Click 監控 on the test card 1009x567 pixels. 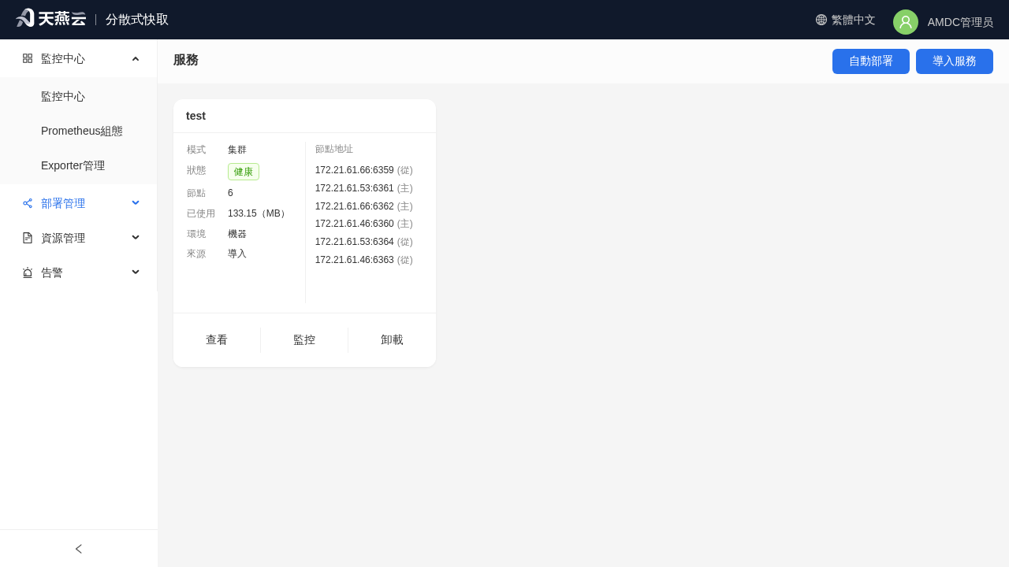point(304,340)
